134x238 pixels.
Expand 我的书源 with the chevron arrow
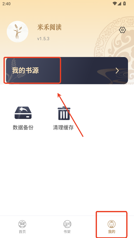click(117, 71)
